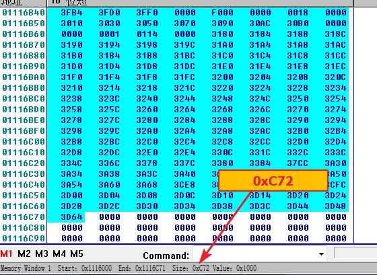Click the 333C memory value
The image size is (377, 275).
336,153
